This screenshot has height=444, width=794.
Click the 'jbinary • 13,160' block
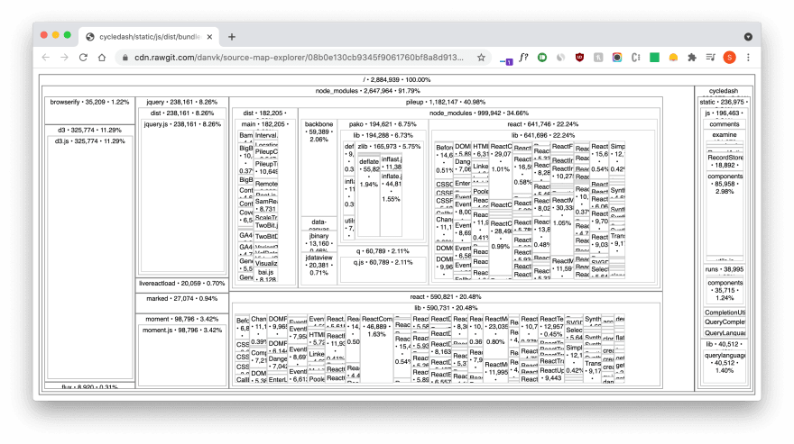[319, 243]
